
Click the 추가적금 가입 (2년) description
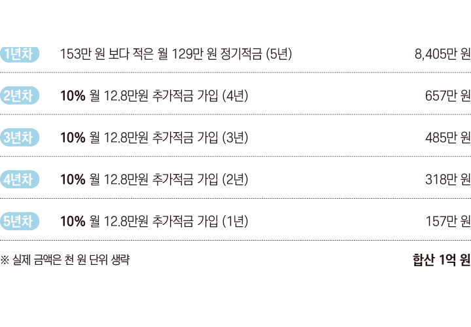[200, 180]
